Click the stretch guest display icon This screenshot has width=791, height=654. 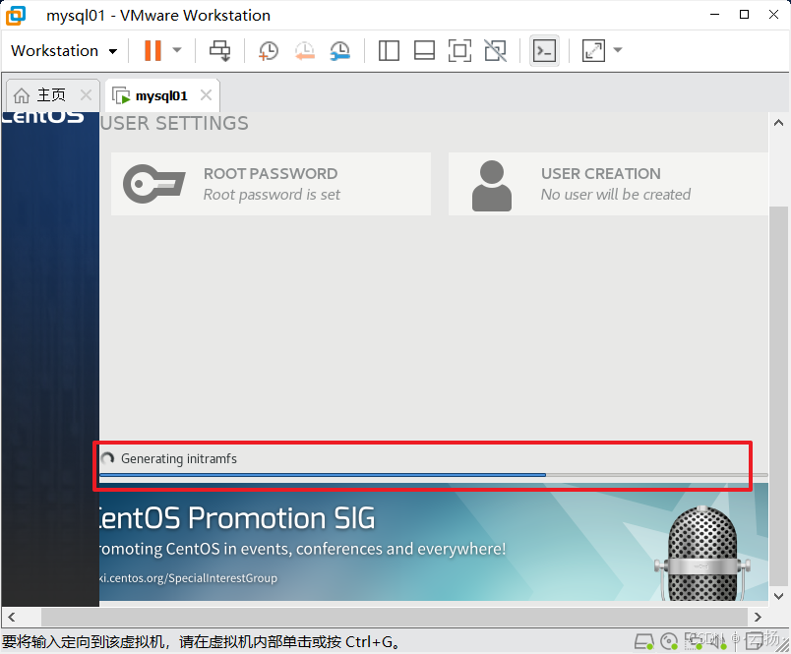pyautogui.click(x=593, y=50)
